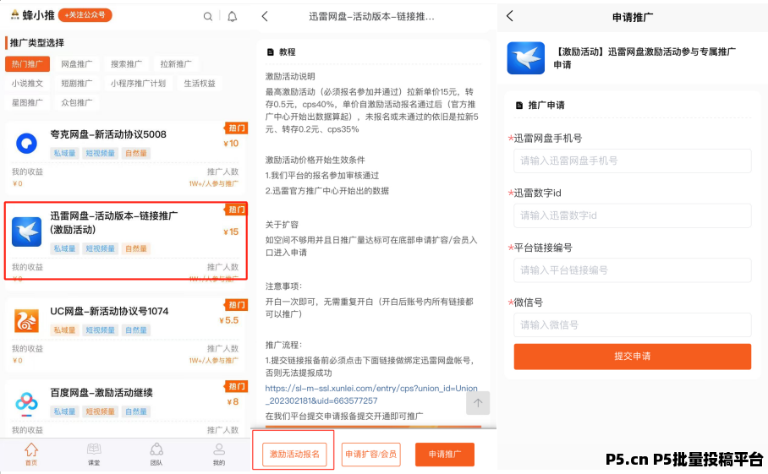768x474 pixels.
Task: Click 短视频量 tag on UC网盘 card
Action: [x=101, y=330]
